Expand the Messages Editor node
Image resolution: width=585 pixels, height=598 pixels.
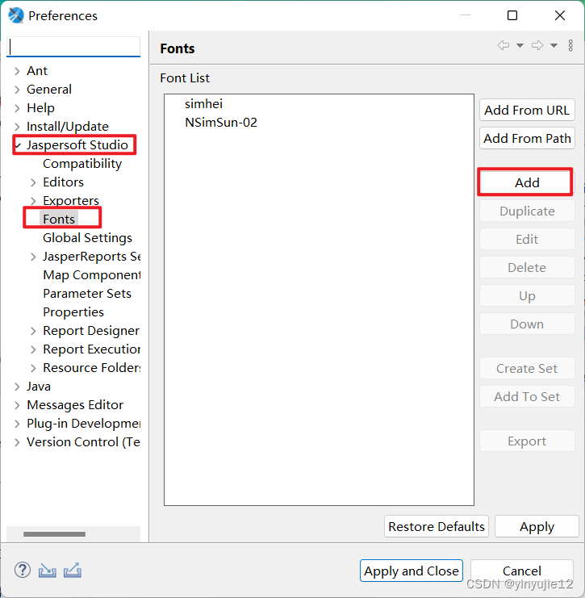click(x=17, y=405)
